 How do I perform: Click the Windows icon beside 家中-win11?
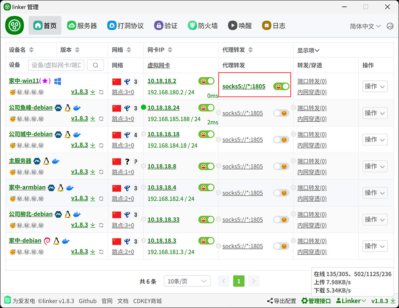57,81
